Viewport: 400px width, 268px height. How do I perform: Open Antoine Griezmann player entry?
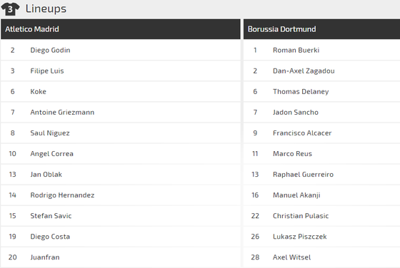point(62,112)
